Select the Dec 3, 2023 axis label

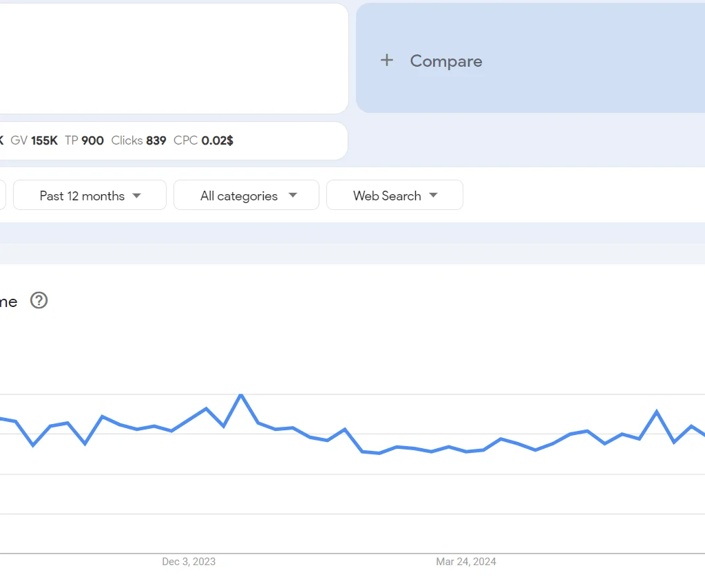(x=188, y=562)
